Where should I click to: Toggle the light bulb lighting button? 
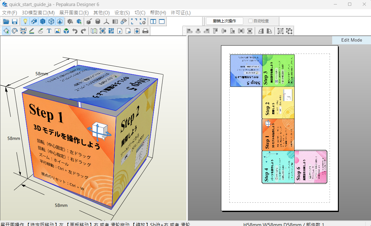click(25, 22)
